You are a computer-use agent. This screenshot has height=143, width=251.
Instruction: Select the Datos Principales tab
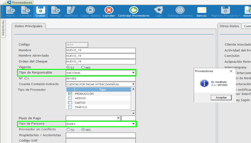tap(29, 26)
